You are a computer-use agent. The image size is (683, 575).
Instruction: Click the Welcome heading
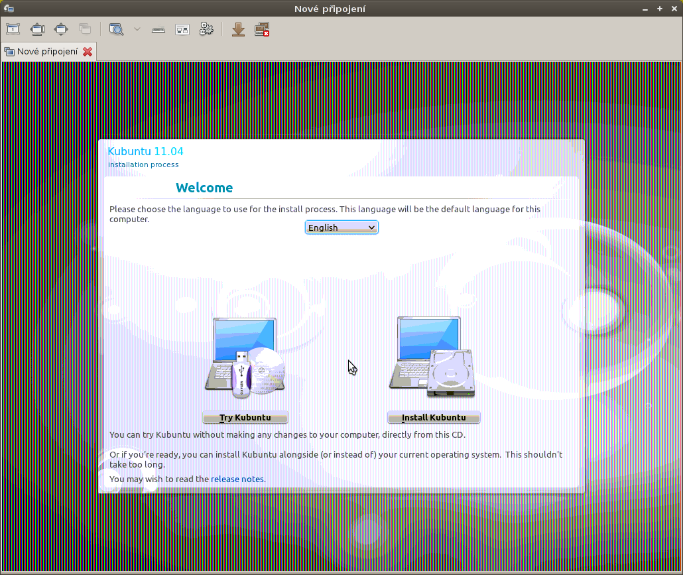[x=204, y=188]
